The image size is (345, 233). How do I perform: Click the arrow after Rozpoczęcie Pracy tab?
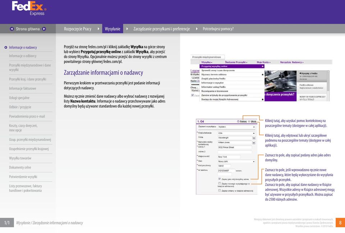tap(98, 29)
